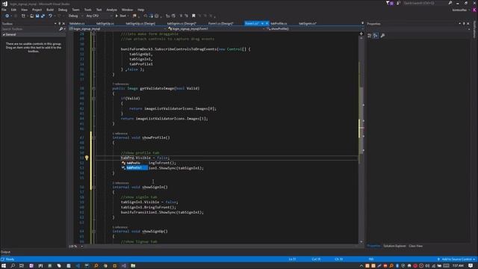478x269 pixels.
Task: Open the Solution Explorer tab
Action: pos(394,246)
